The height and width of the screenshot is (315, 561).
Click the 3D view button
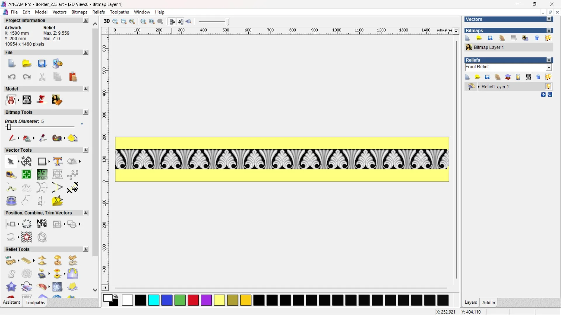point(107,21)
